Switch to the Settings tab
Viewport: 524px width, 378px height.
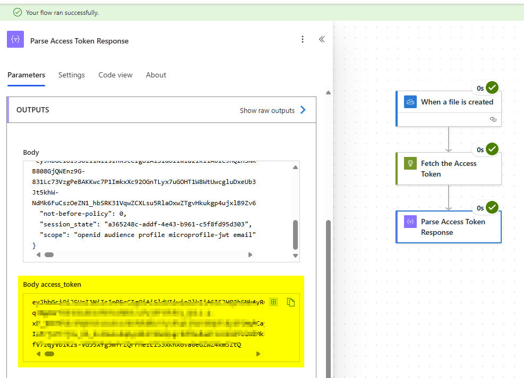pos(72,75)
